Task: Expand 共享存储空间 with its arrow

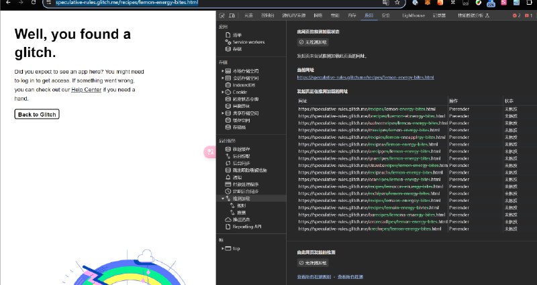Action: (223, 113)
